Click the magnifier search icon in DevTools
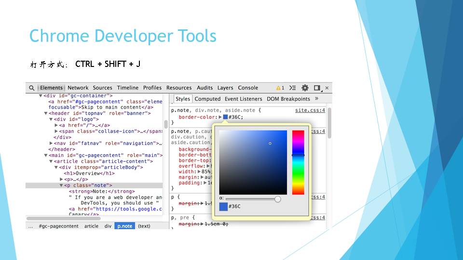This screenshot has width=463, height=260. click(32, 88)
